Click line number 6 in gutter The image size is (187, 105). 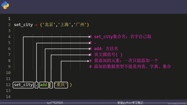[9, 49]
